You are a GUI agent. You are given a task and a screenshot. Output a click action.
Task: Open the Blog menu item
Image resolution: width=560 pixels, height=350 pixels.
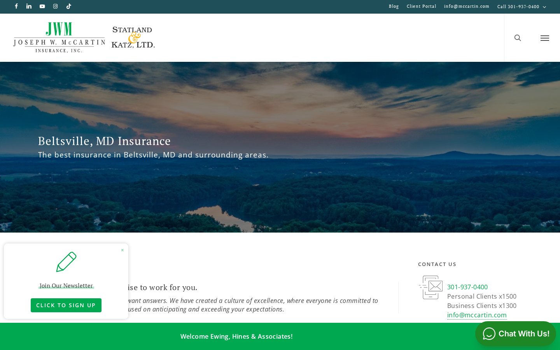pyautogui.click(x=394, y=6)
